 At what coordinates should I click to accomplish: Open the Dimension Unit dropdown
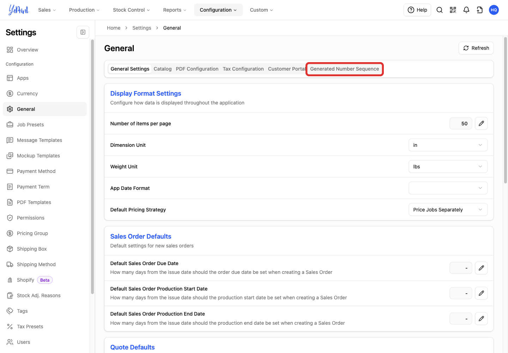[x=448, y=145]
